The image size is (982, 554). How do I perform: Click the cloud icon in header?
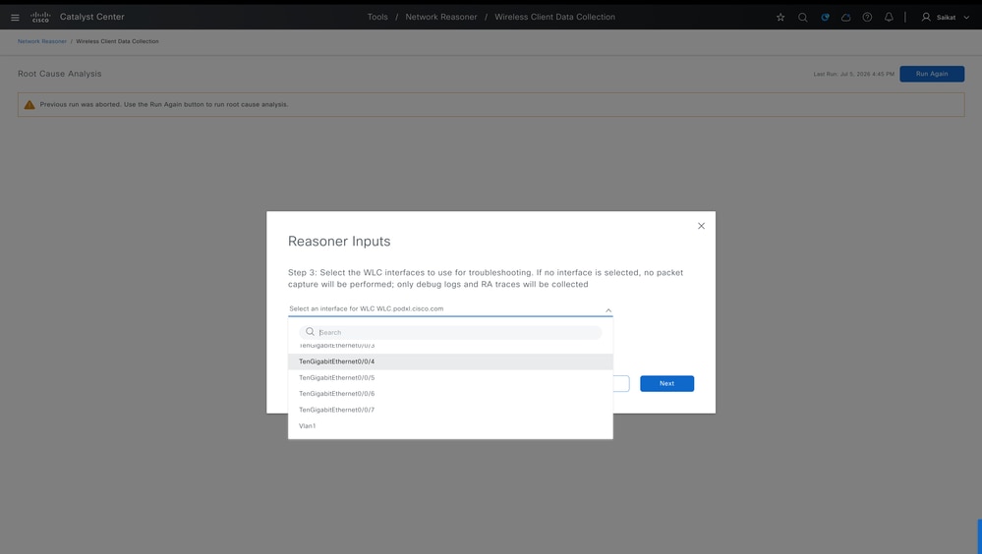tap(846, 18)
